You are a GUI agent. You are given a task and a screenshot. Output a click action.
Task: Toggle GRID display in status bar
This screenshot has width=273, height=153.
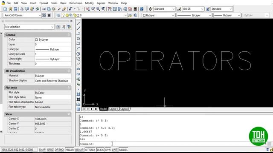(x=50, y=150)
